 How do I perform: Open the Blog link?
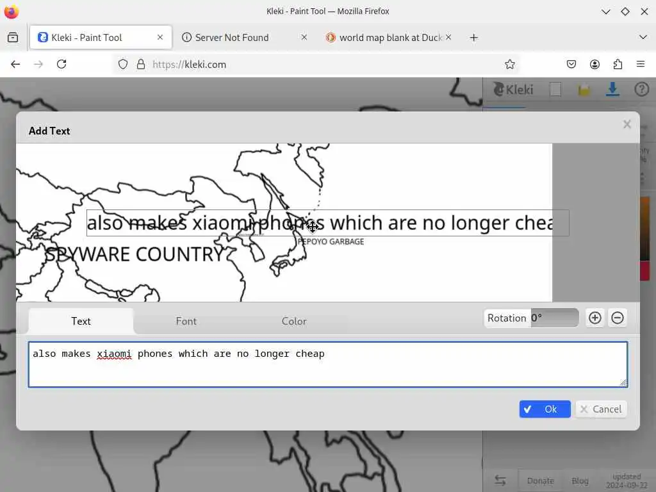tap(580, 480)
